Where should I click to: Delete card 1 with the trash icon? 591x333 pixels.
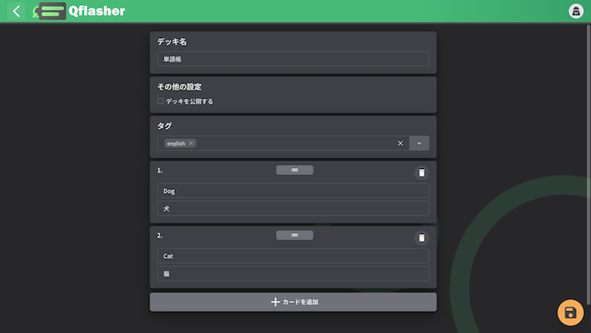pos(422,172)
